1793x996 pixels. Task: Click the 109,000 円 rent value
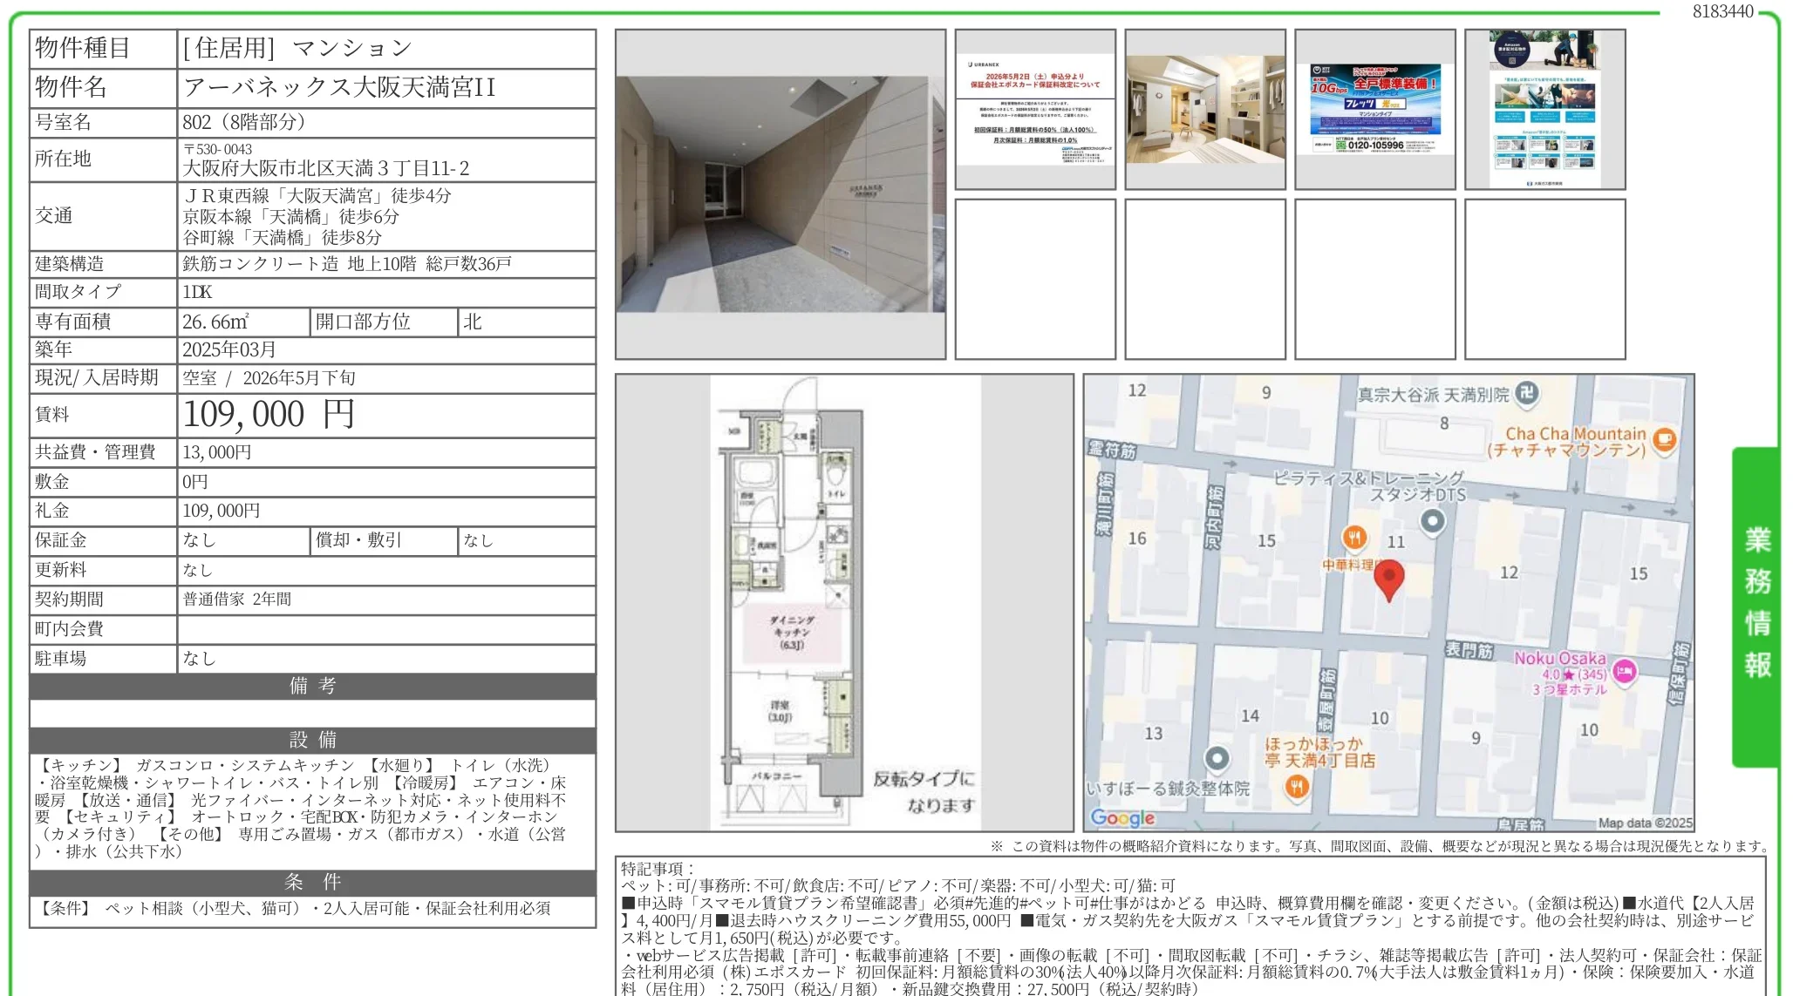tap(269, 415)
